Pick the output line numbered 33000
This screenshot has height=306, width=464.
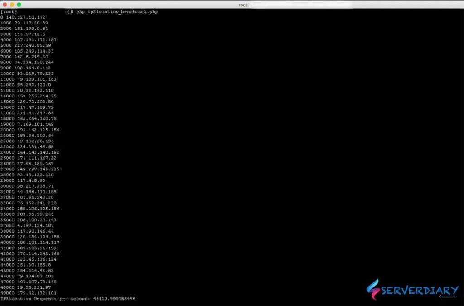29,203
